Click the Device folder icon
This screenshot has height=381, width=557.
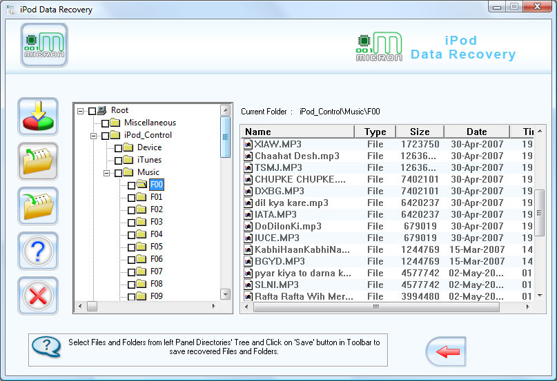128,147
